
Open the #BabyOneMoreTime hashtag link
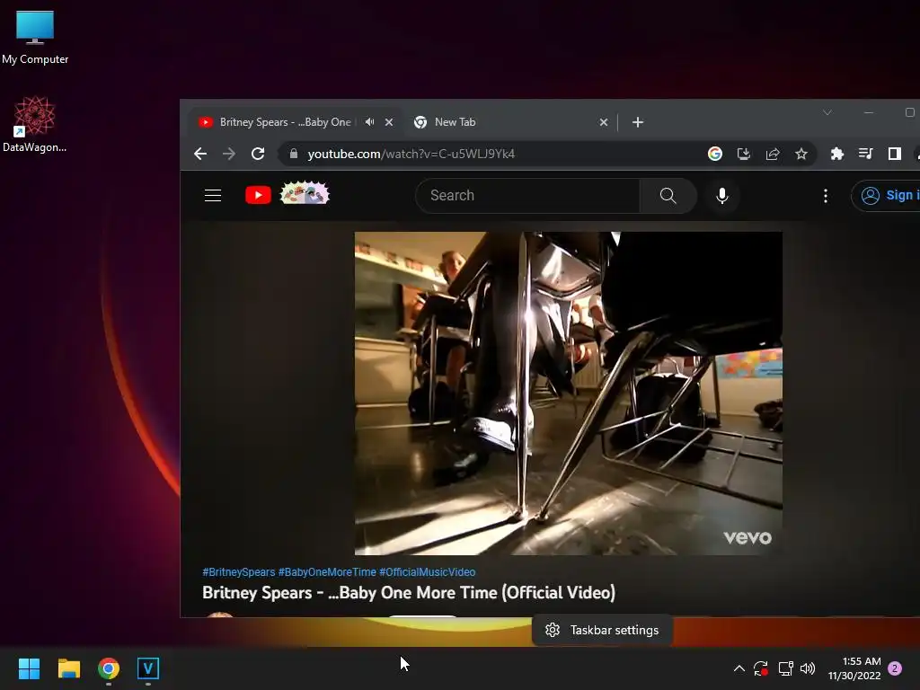[x=327, y=572]
